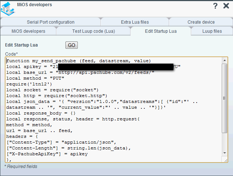Image resolution: width=233 pixels, height=176 pixels.
Task: Click inside the Code text area
Action: coord(114,109)
